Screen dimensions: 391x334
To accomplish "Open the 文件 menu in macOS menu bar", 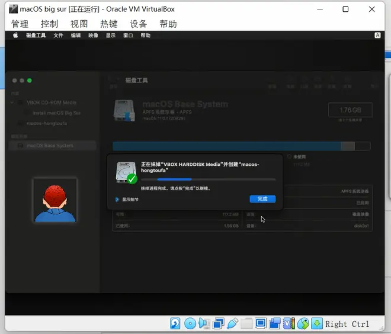I will pyautogui.click(x=58, y=36).
